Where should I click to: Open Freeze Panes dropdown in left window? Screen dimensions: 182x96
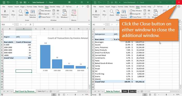click(45, 17)
